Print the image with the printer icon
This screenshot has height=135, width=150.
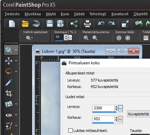(x=87, y=24)
